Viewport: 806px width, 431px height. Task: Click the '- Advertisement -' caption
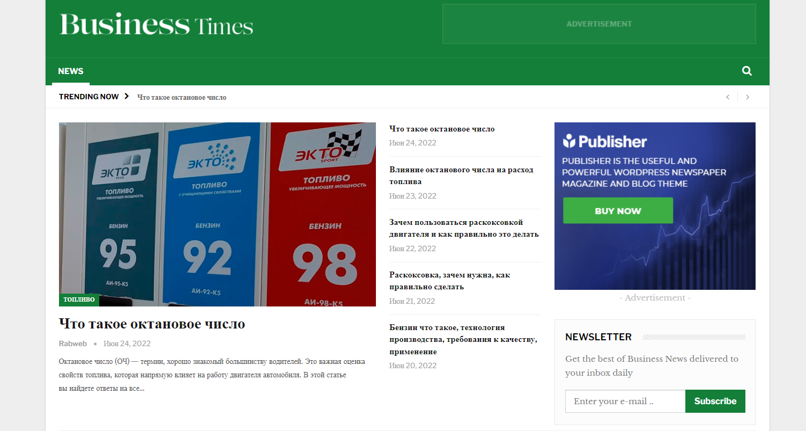pos(655,297)
